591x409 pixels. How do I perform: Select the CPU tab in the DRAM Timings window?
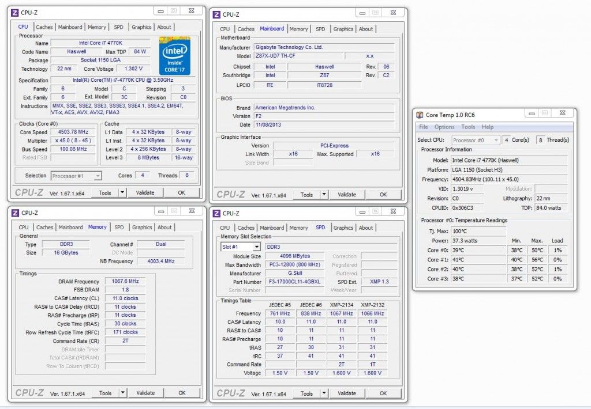click(x=23, y=228)
